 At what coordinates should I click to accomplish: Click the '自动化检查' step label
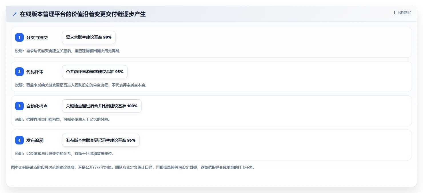[x=37, y=106]
